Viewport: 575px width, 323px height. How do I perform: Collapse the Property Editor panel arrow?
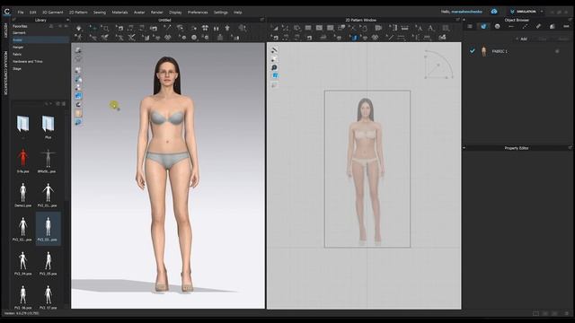point(464,148)
